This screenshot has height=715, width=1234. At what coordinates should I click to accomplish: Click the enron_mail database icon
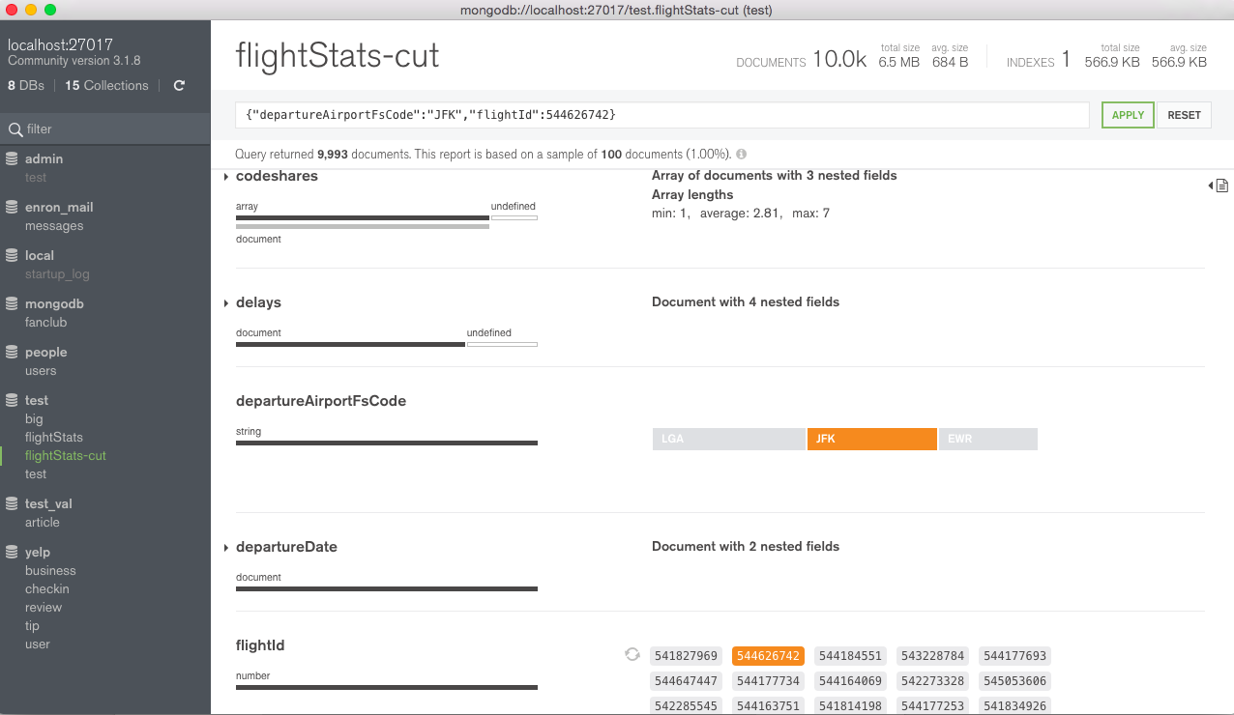click(13, 207)
